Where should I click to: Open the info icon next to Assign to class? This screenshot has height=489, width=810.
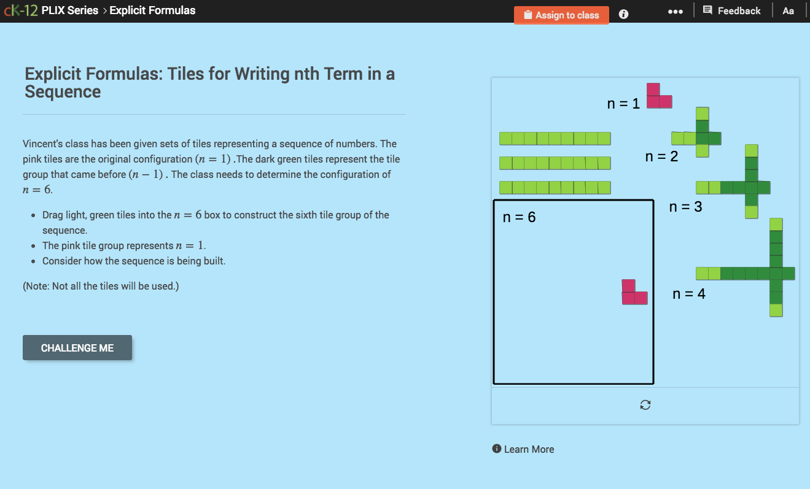point(623,13)
